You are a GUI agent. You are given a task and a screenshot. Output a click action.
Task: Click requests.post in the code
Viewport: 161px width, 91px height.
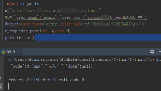[24, 31]
